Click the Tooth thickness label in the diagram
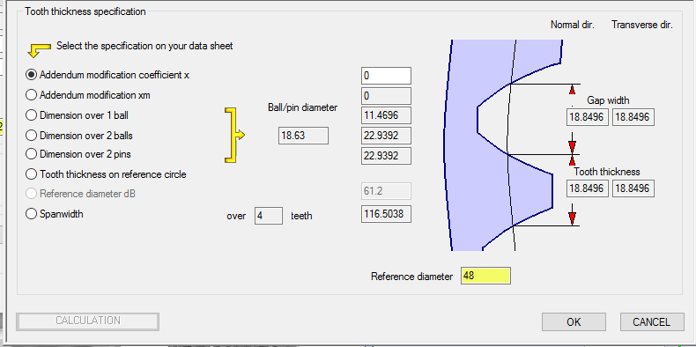Screen dimensions: 696x347 607,172
